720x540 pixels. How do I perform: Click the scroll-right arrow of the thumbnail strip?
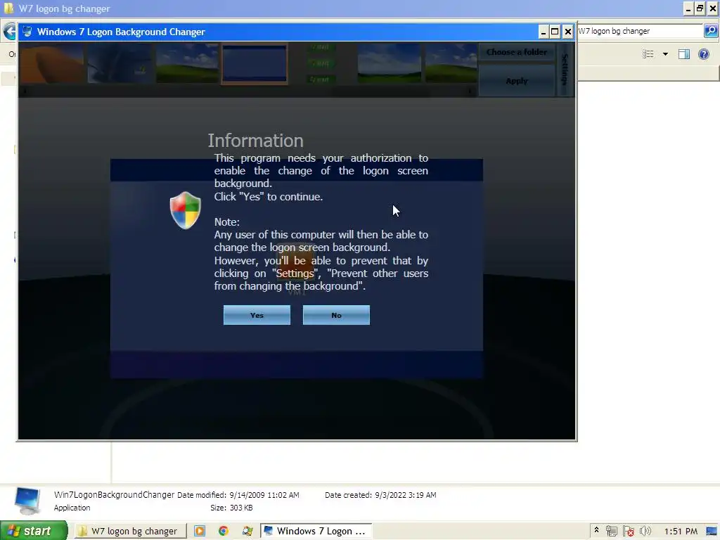tap(470, 91)
